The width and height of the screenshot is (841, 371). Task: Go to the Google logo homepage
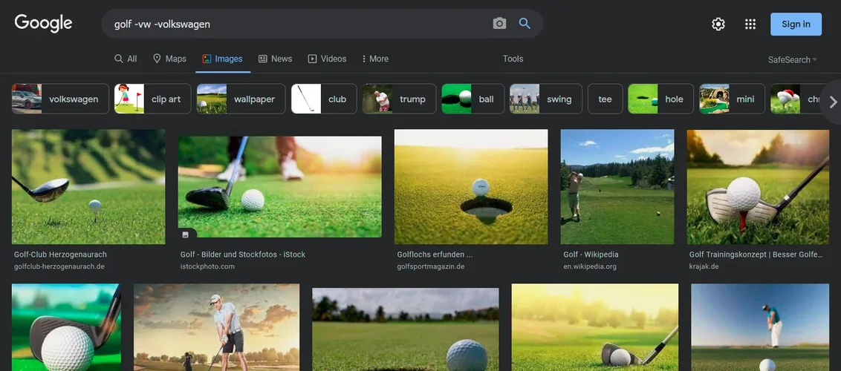pyautogui.click(x=43, y=24)
